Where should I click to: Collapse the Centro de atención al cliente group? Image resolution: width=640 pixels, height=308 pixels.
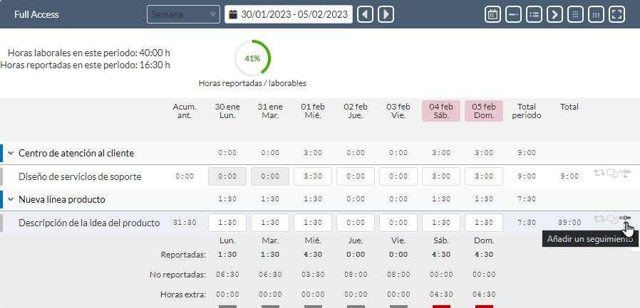click(x=11, y=153)
